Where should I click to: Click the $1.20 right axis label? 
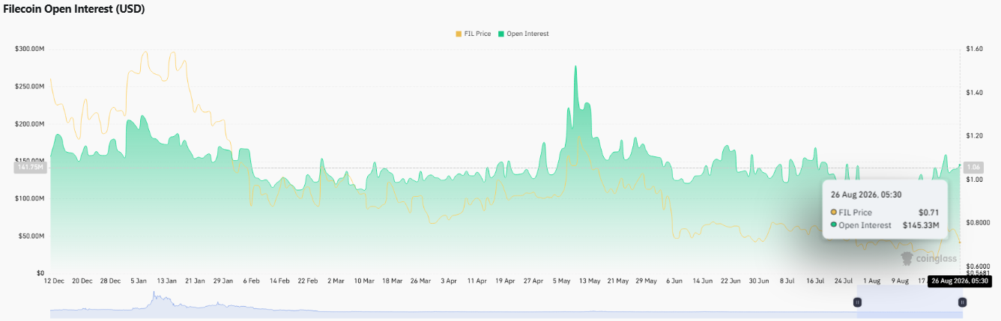974,135
